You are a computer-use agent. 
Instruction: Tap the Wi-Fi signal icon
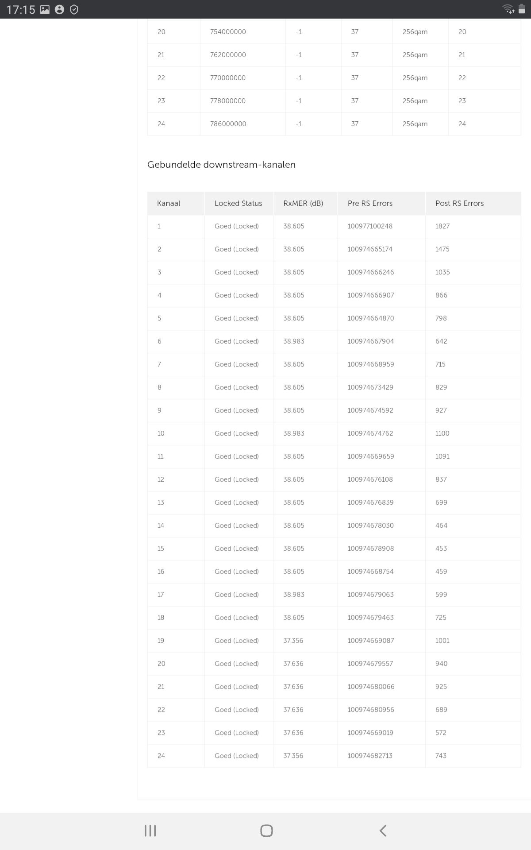point(508,9)
